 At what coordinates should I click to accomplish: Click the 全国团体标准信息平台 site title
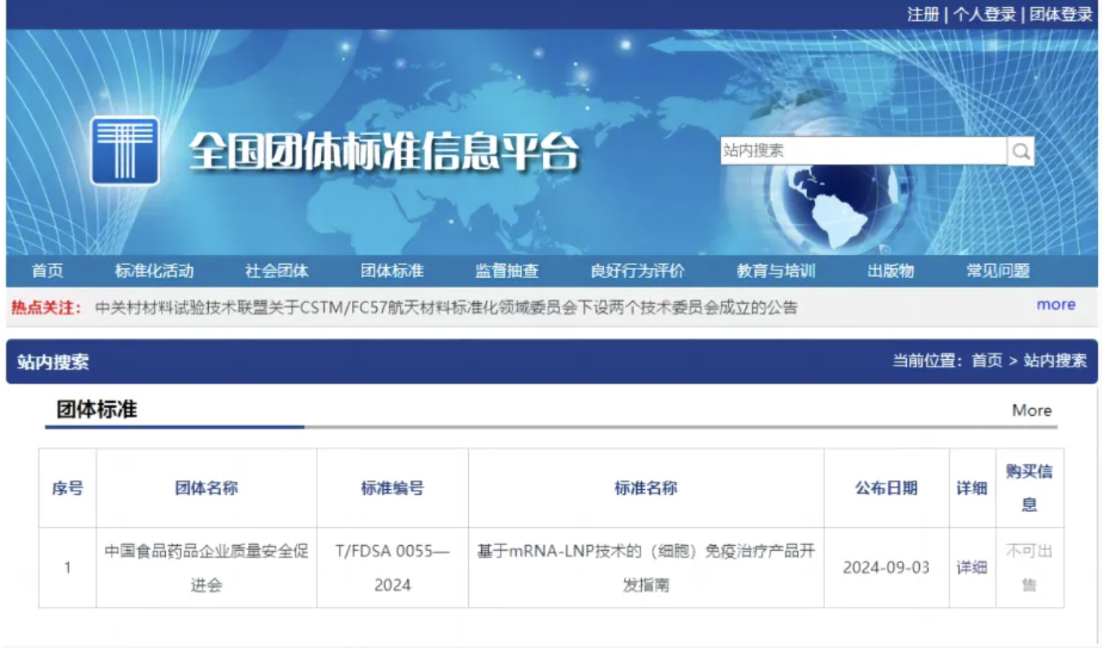coord(384,152)
